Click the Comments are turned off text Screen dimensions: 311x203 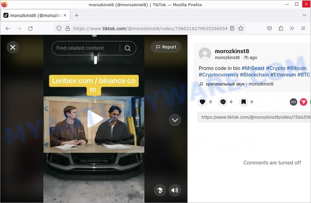272,163
